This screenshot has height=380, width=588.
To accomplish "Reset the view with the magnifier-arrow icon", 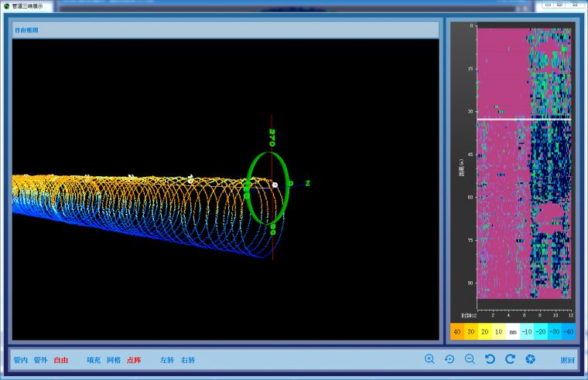I will pyautogui.click(x=450, y=359).
